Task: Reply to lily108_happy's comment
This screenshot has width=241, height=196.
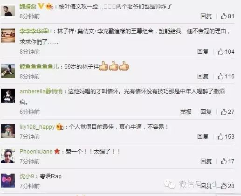Action: coord(203,136)
